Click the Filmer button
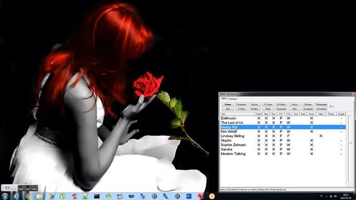Viewport: 356px width, 200px height. (x=268, y=109)
